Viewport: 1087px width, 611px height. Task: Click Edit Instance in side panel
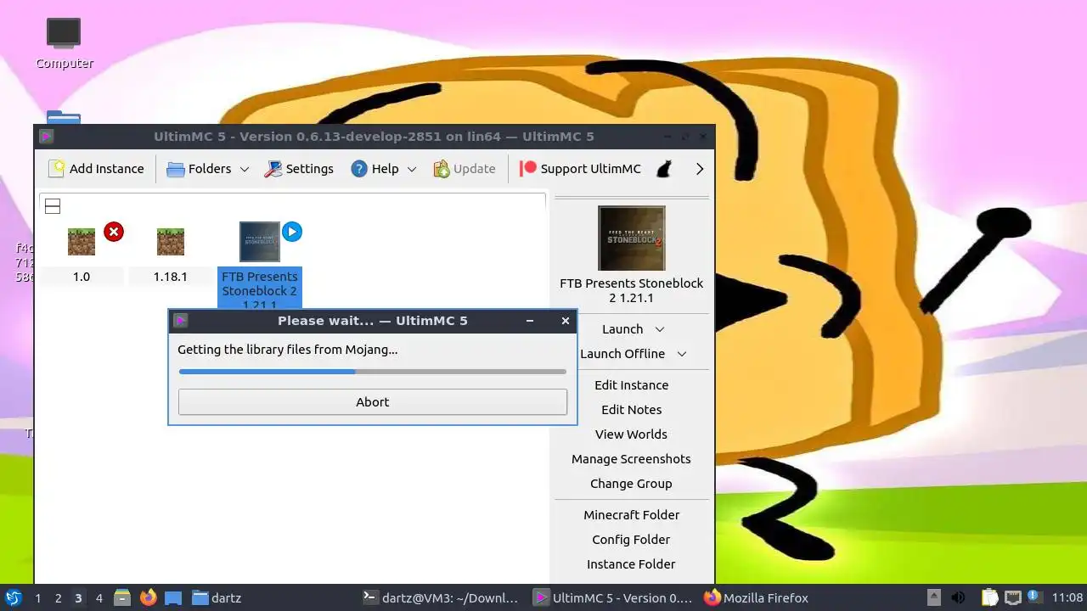tap(631, 385)
